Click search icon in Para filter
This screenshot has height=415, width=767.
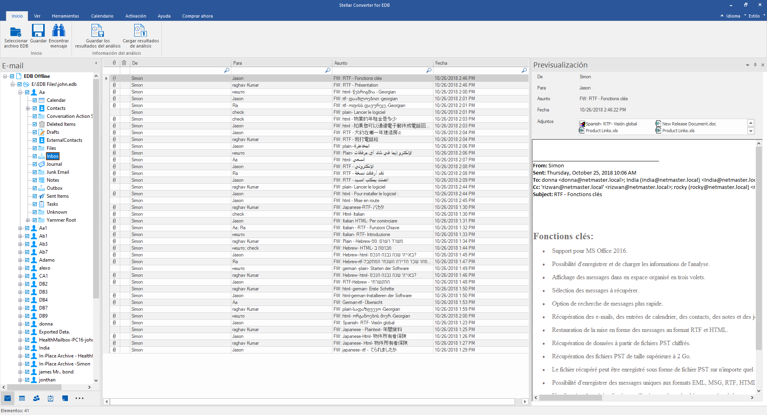coord(328,70)
